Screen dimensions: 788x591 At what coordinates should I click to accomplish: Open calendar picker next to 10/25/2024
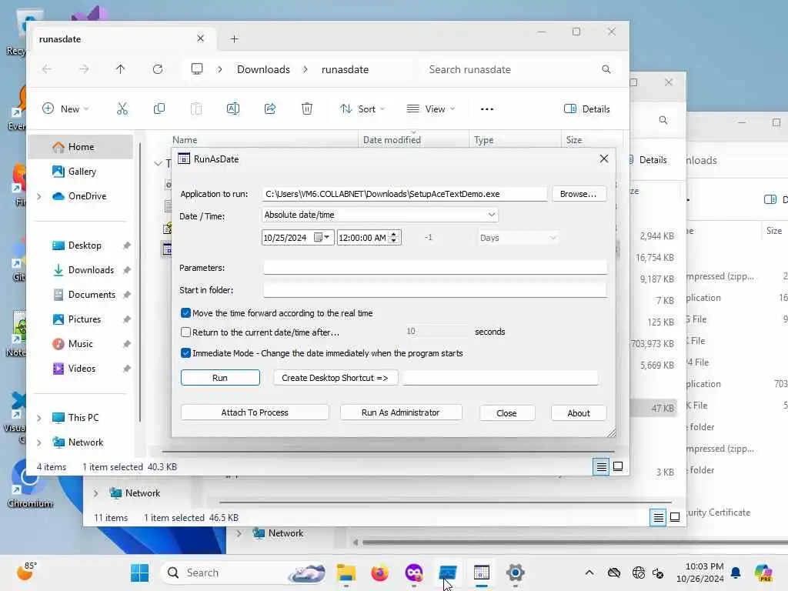pyautogui.click(x=321, y=237)
